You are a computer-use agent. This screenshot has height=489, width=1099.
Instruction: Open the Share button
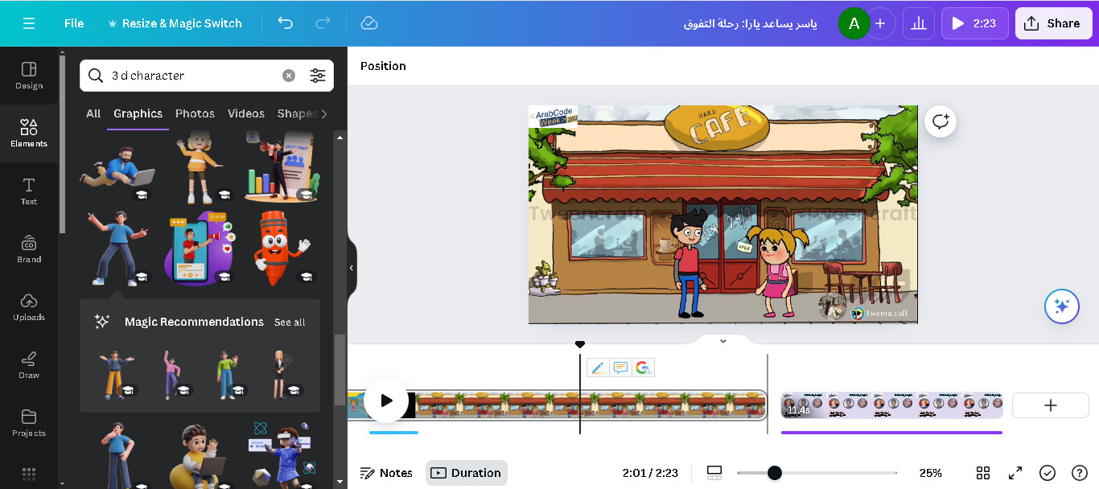1052,23
